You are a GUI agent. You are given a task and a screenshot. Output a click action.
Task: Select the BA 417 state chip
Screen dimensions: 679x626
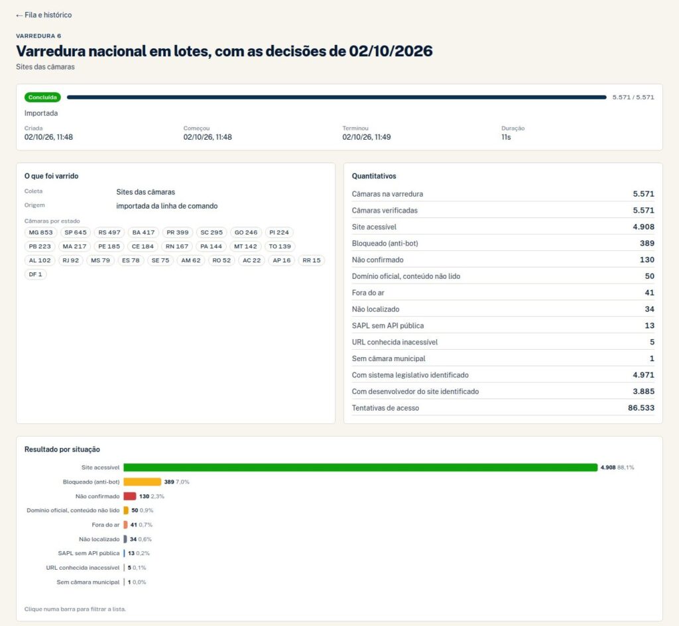point(143,233)
